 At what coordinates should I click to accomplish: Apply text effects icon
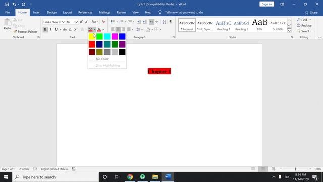(x=82, y=30)
